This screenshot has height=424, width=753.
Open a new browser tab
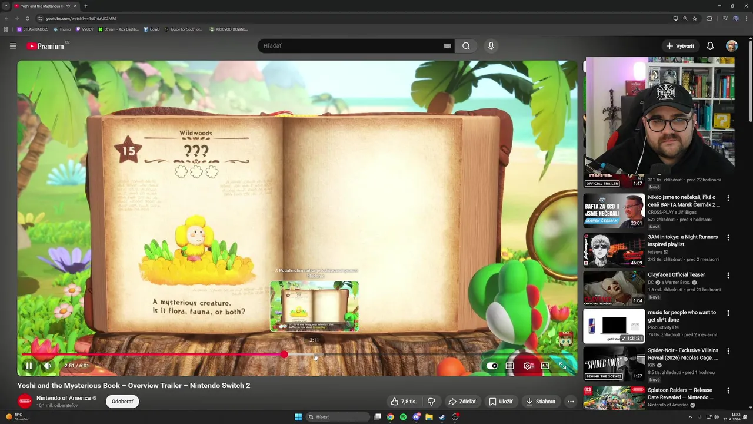pos(86,6)
